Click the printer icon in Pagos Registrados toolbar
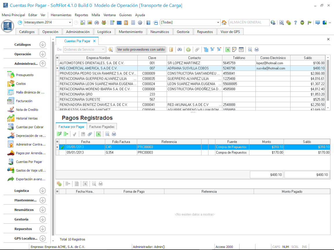The height and width of the screenshot is (250, 334). (114, 134)
